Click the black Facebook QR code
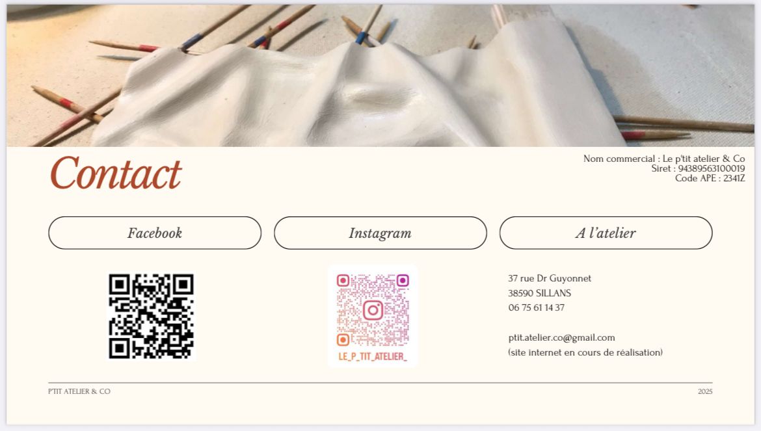 (152, 317)
